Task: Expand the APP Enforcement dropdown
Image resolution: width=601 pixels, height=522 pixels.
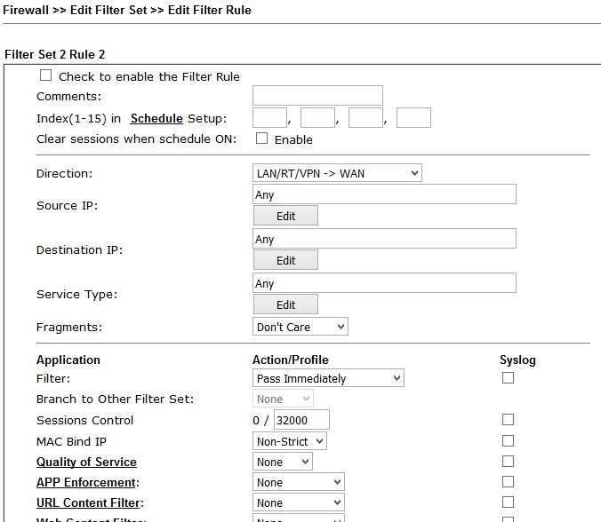Action: coord(299,482)
